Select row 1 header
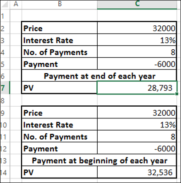 tap(5, 16)
